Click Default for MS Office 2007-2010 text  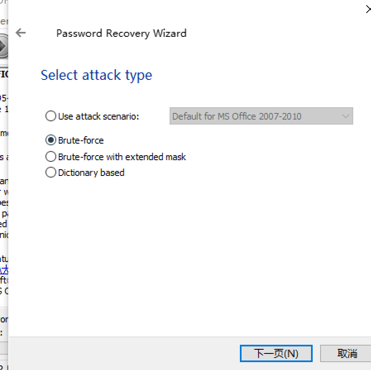point(237,116)
